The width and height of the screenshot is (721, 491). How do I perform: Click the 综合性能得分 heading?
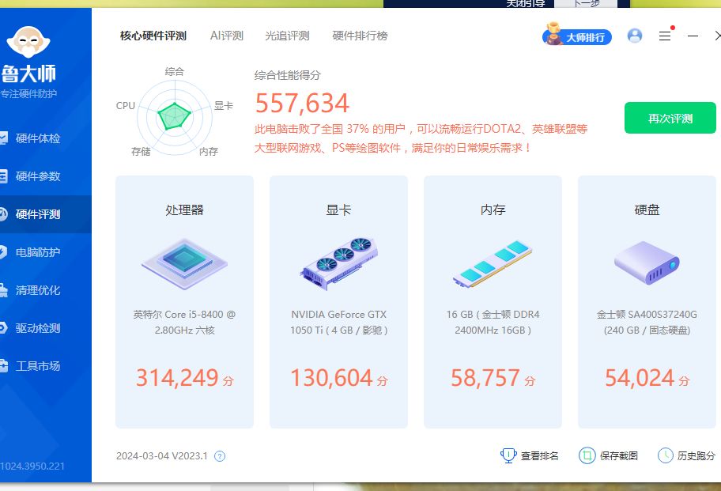click(x=288, y=75)
